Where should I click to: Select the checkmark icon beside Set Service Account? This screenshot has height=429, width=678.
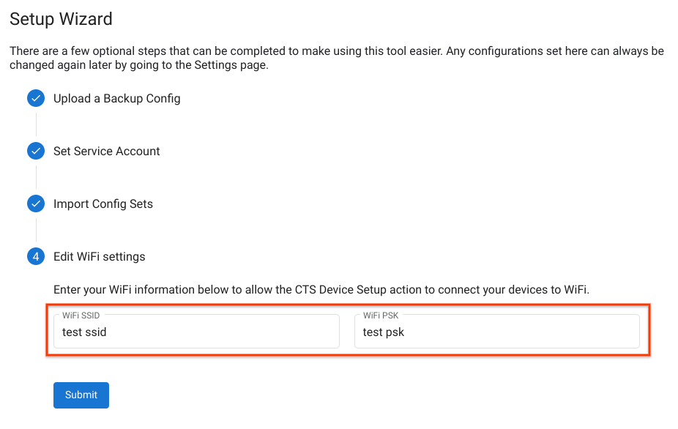tap(36, 151)
